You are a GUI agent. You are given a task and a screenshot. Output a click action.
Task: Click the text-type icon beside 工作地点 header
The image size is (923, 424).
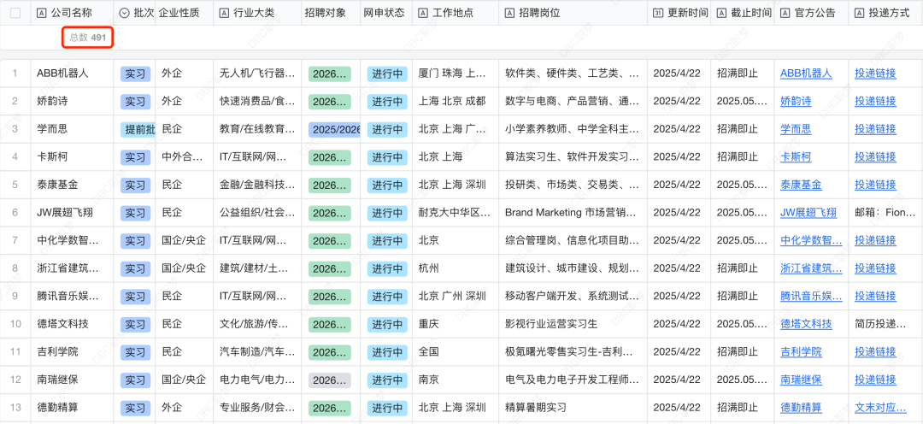pyautogui.click(x=423, y=13)
